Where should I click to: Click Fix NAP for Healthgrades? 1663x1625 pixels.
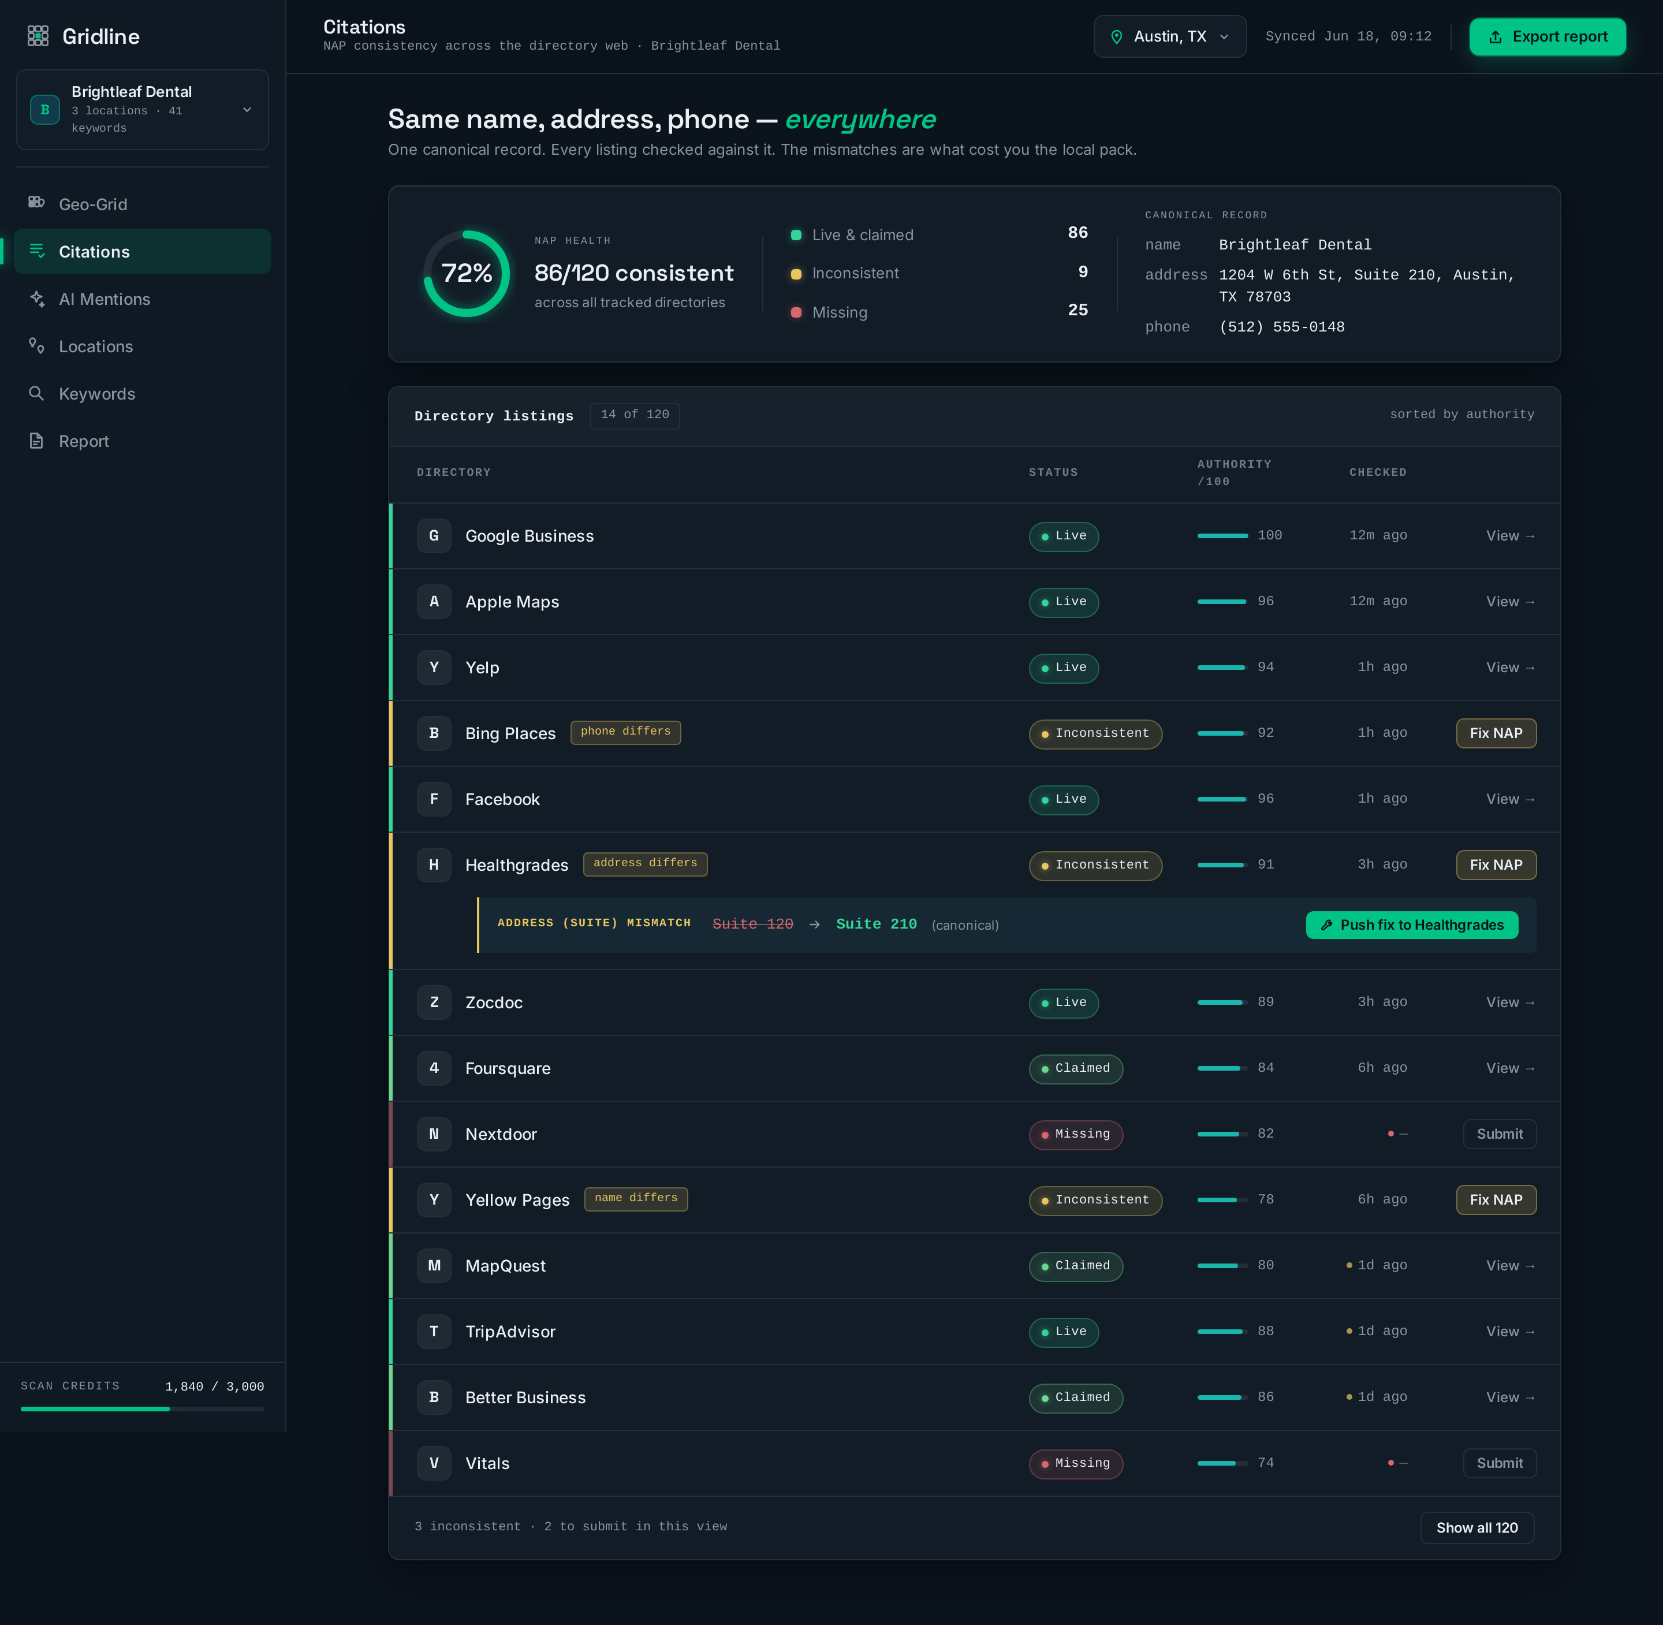pos(1496,864)
